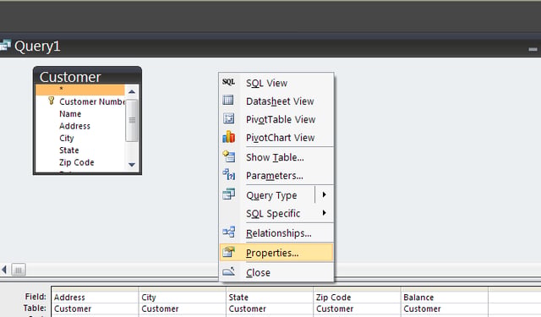Click the Relationships icon

coord(228,232)
